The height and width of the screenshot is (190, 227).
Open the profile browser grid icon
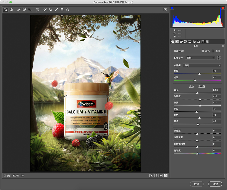(218, 58)
